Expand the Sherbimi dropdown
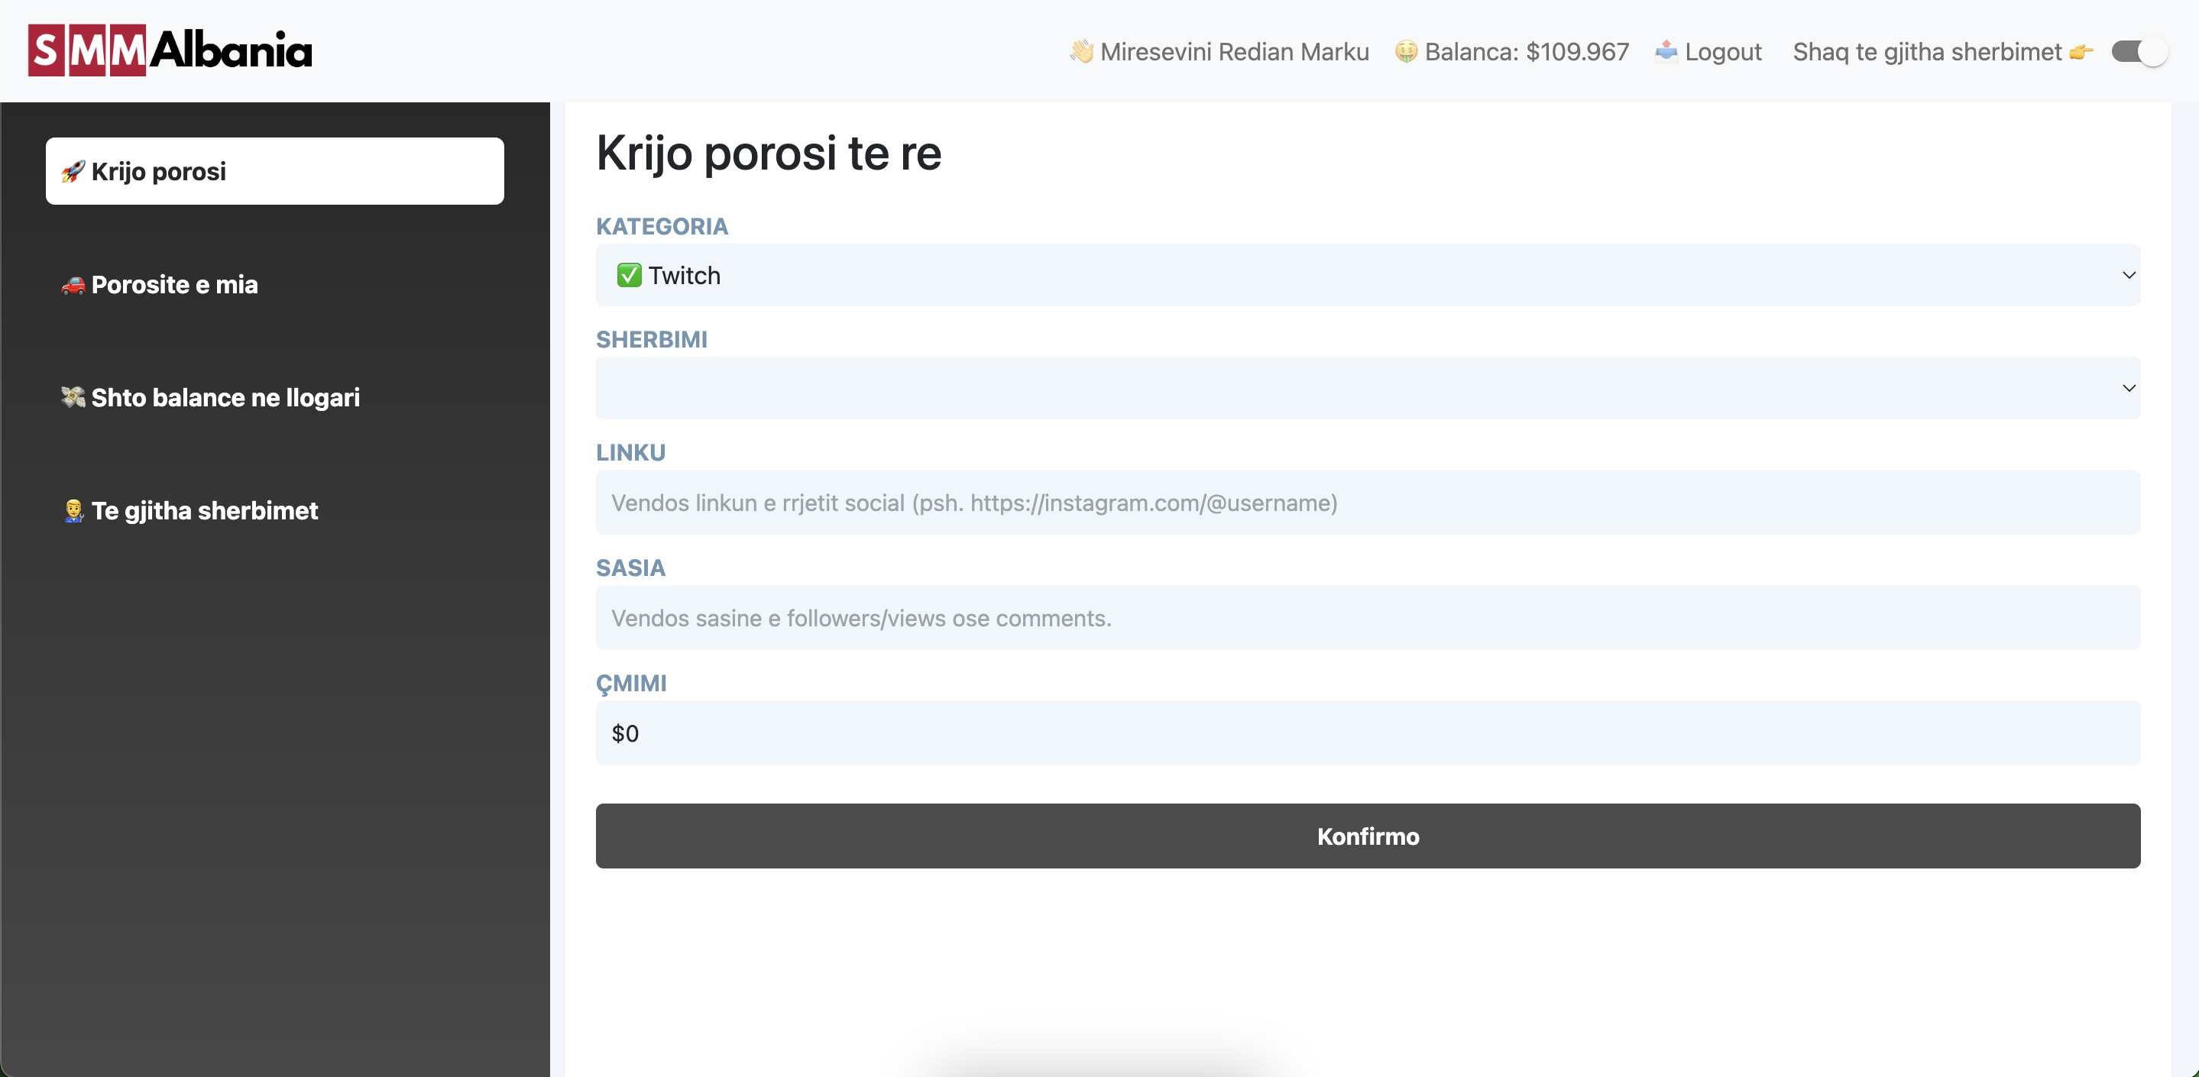The image size is (2199, 1077). 1366,388
